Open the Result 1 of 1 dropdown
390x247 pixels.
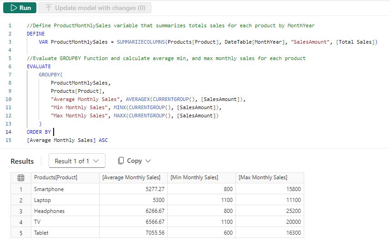77,161
